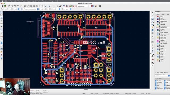Click B.Cu layer color swatch
170x95 pixels.
point(158,18)
